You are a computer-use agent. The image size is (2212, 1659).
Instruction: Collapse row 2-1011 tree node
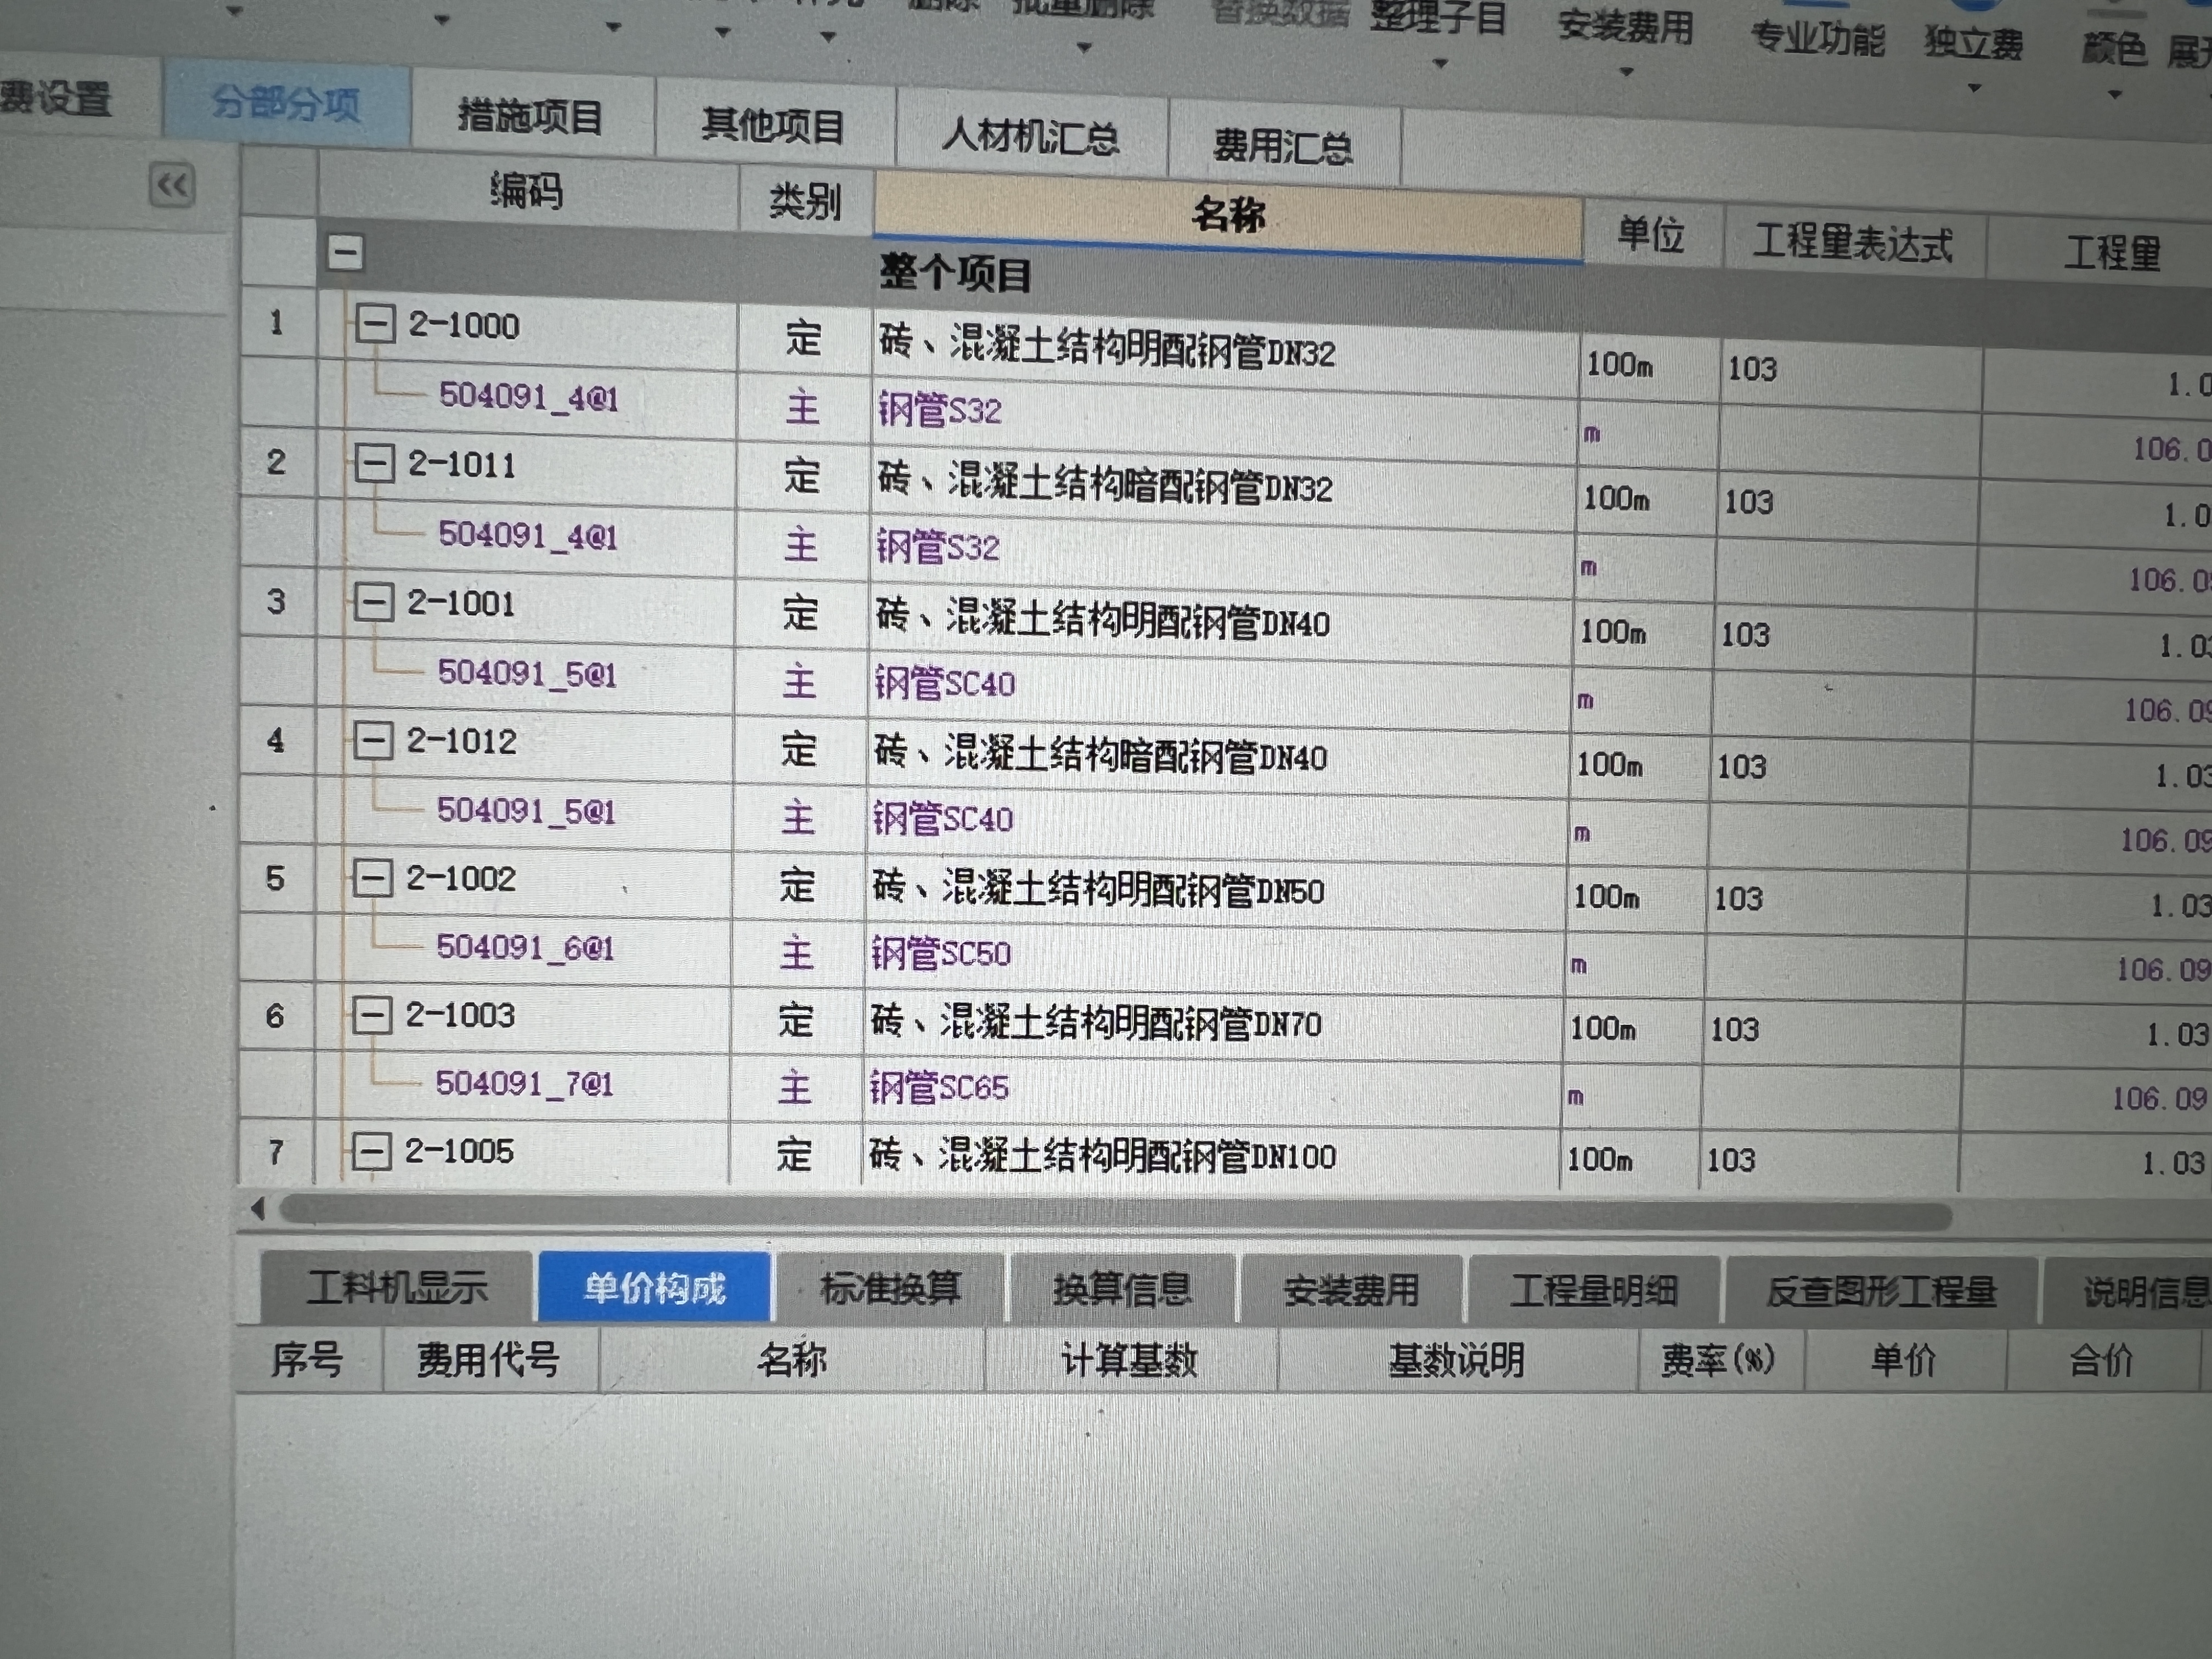tap(374, 463)
